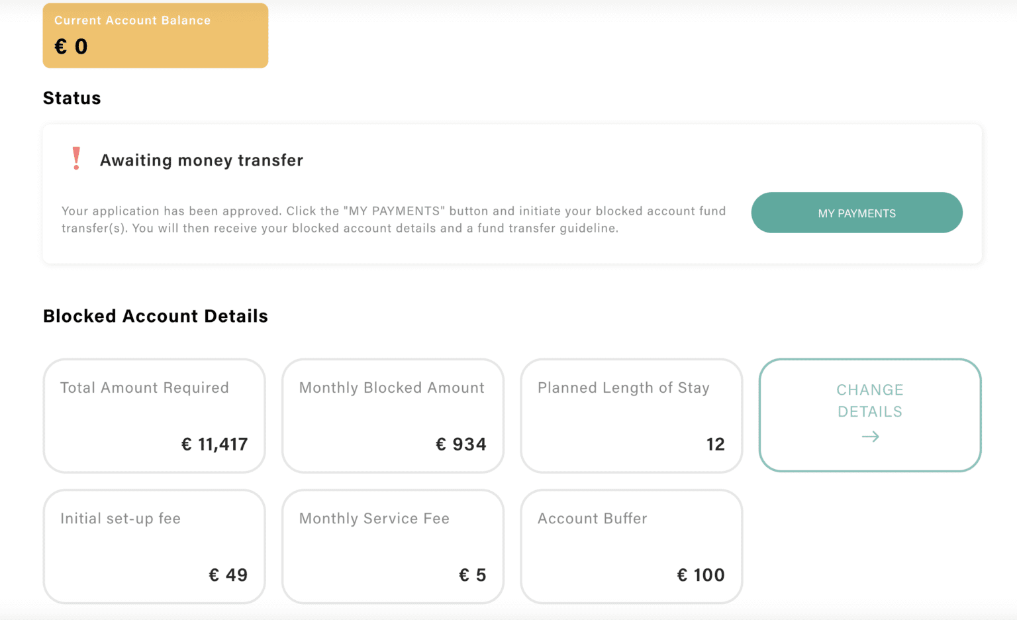Viewport: 1017px width, 620px height.
Task: Click the Blocked Account Details heading
Action: tap(155, 316)
